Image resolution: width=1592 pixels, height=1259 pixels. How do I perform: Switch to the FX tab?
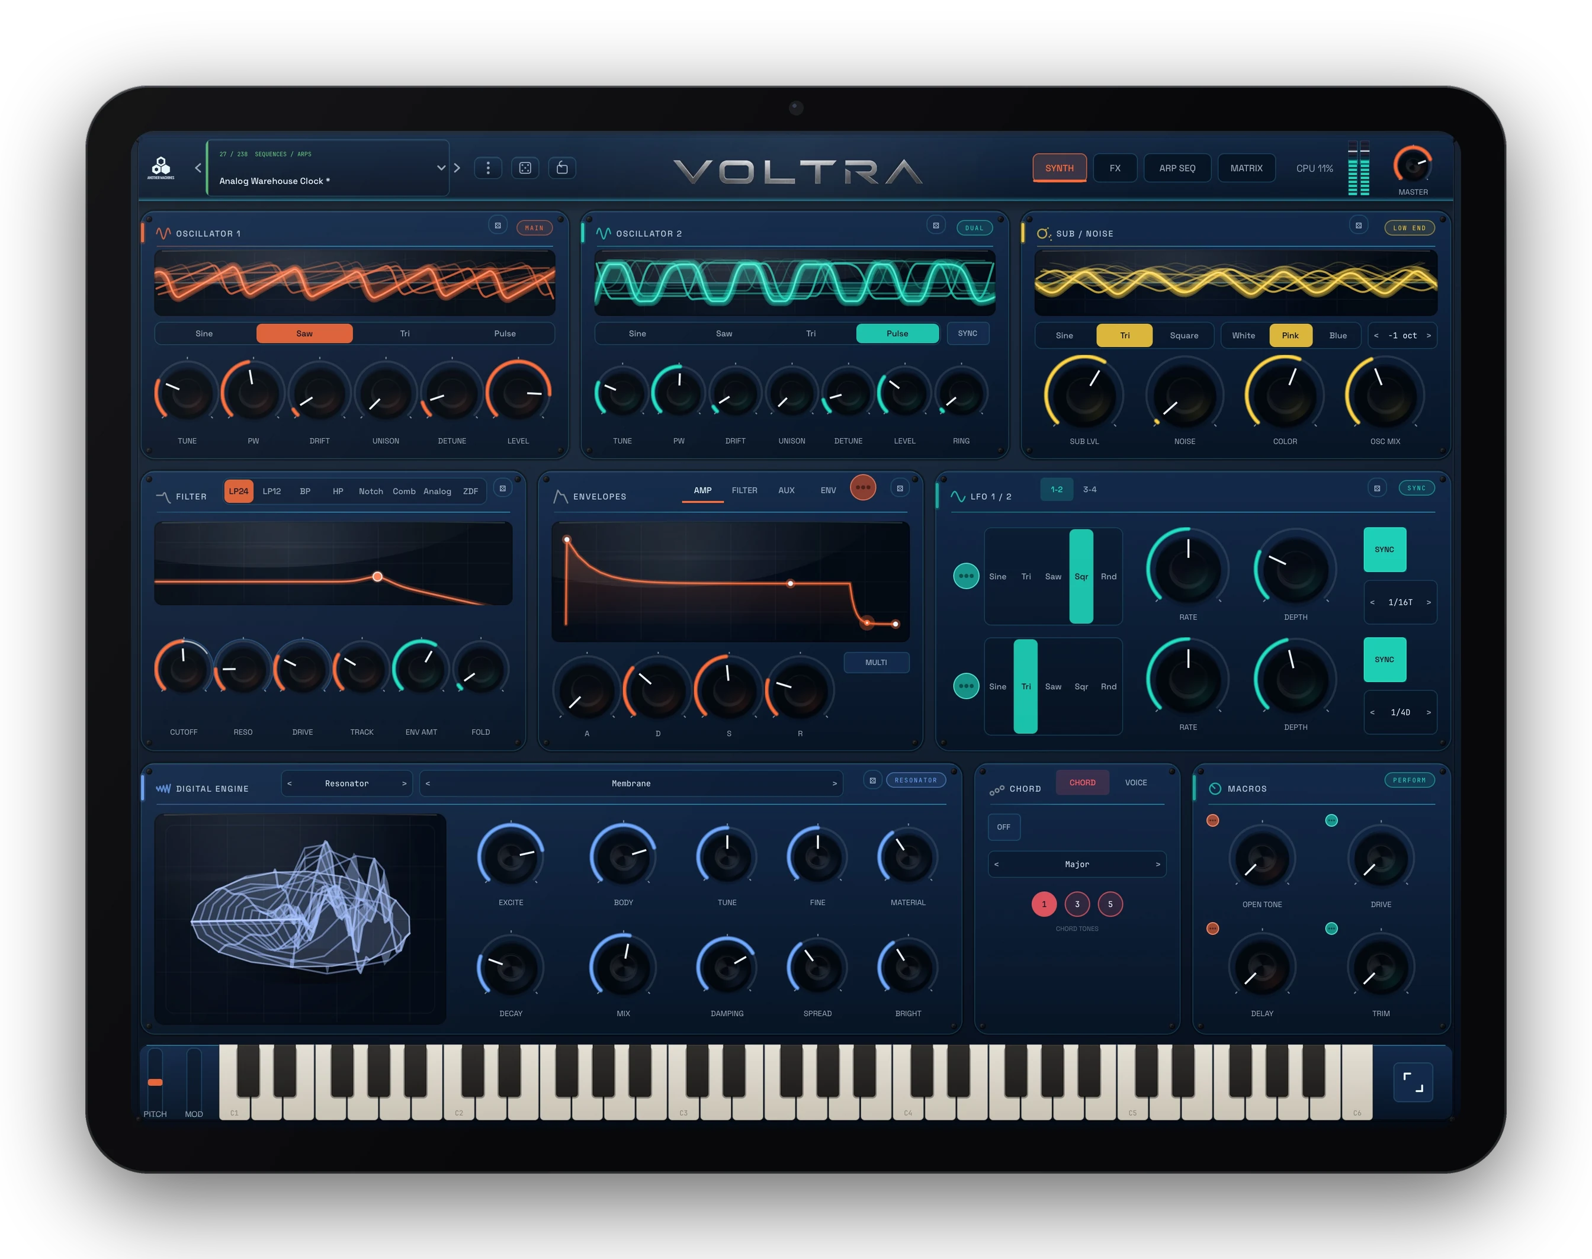pyautogui.click(x=1115, y=169)
